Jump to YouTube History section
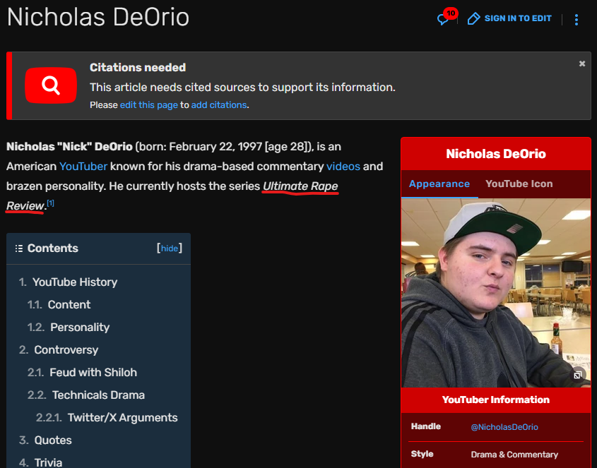 click(x=75, y=282)
